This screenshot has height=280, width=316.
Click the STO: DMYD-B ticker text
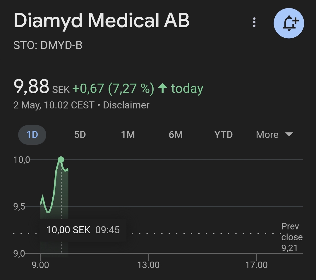[x=48, y=45]
